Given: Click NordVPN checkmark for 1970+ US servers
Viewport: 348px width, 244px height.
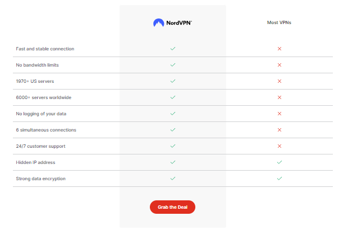Looking at the screenshot, I should coord(173,81).
